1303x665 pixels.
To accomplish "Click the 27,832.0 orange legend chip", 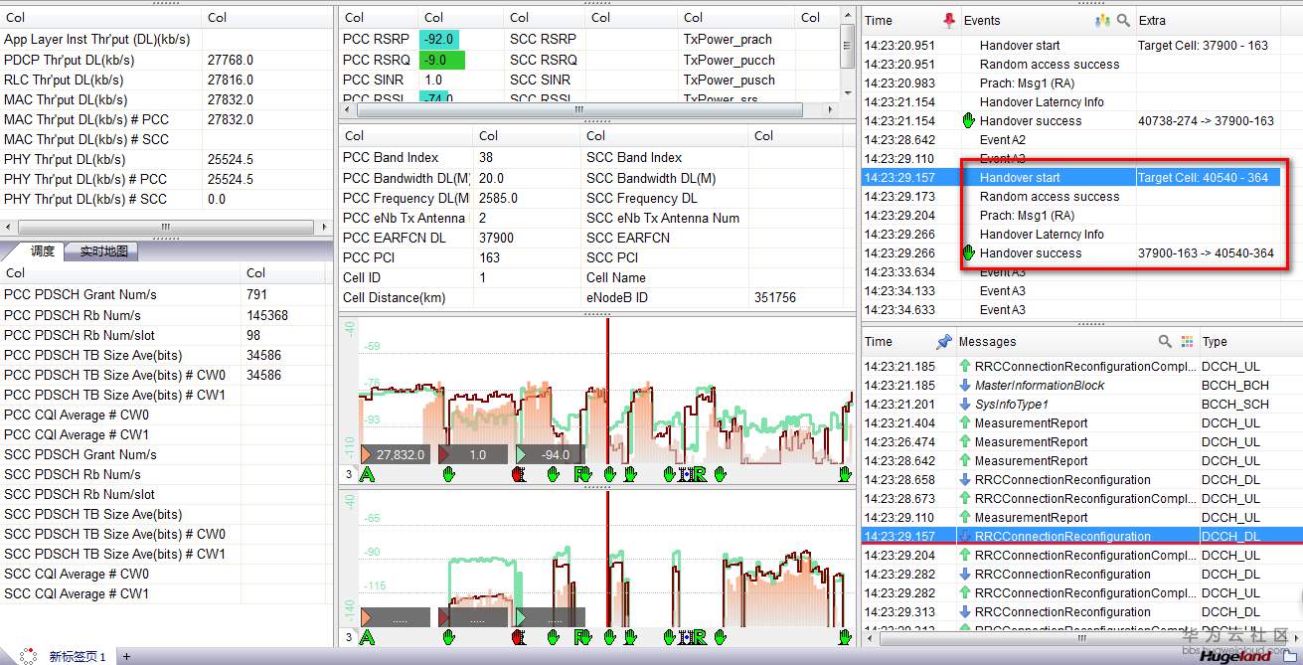I will (395, 454).
